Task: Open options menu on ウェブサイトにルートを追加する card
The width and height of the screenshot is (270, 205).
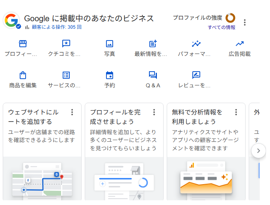Action: pyautogui.click(x=72, y=112)
